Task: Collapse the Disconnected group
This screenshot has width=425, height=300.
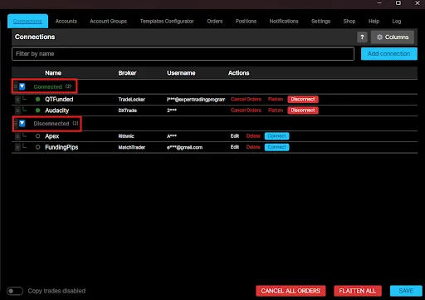Action: 22,123
